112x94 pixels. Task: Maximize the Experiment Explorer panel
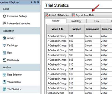point(35,2)
